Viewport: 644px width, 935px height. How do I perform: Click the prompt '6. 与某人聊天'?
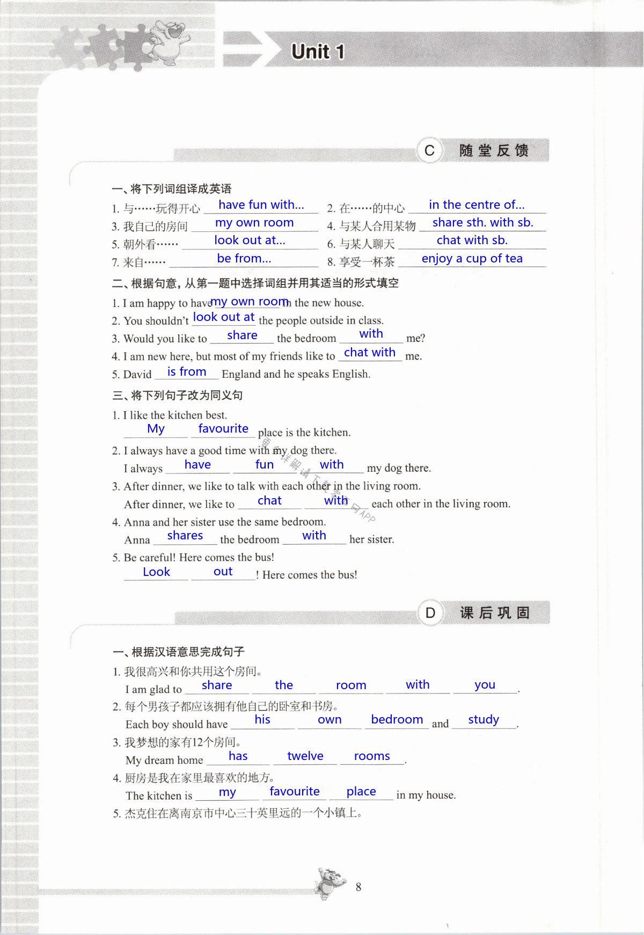coord(361,244)
